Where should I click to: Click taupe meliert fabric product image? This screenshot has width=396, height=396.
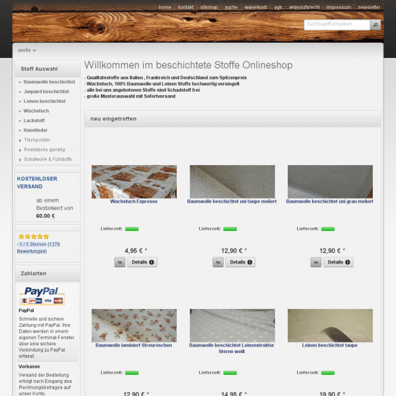[232, 181]
